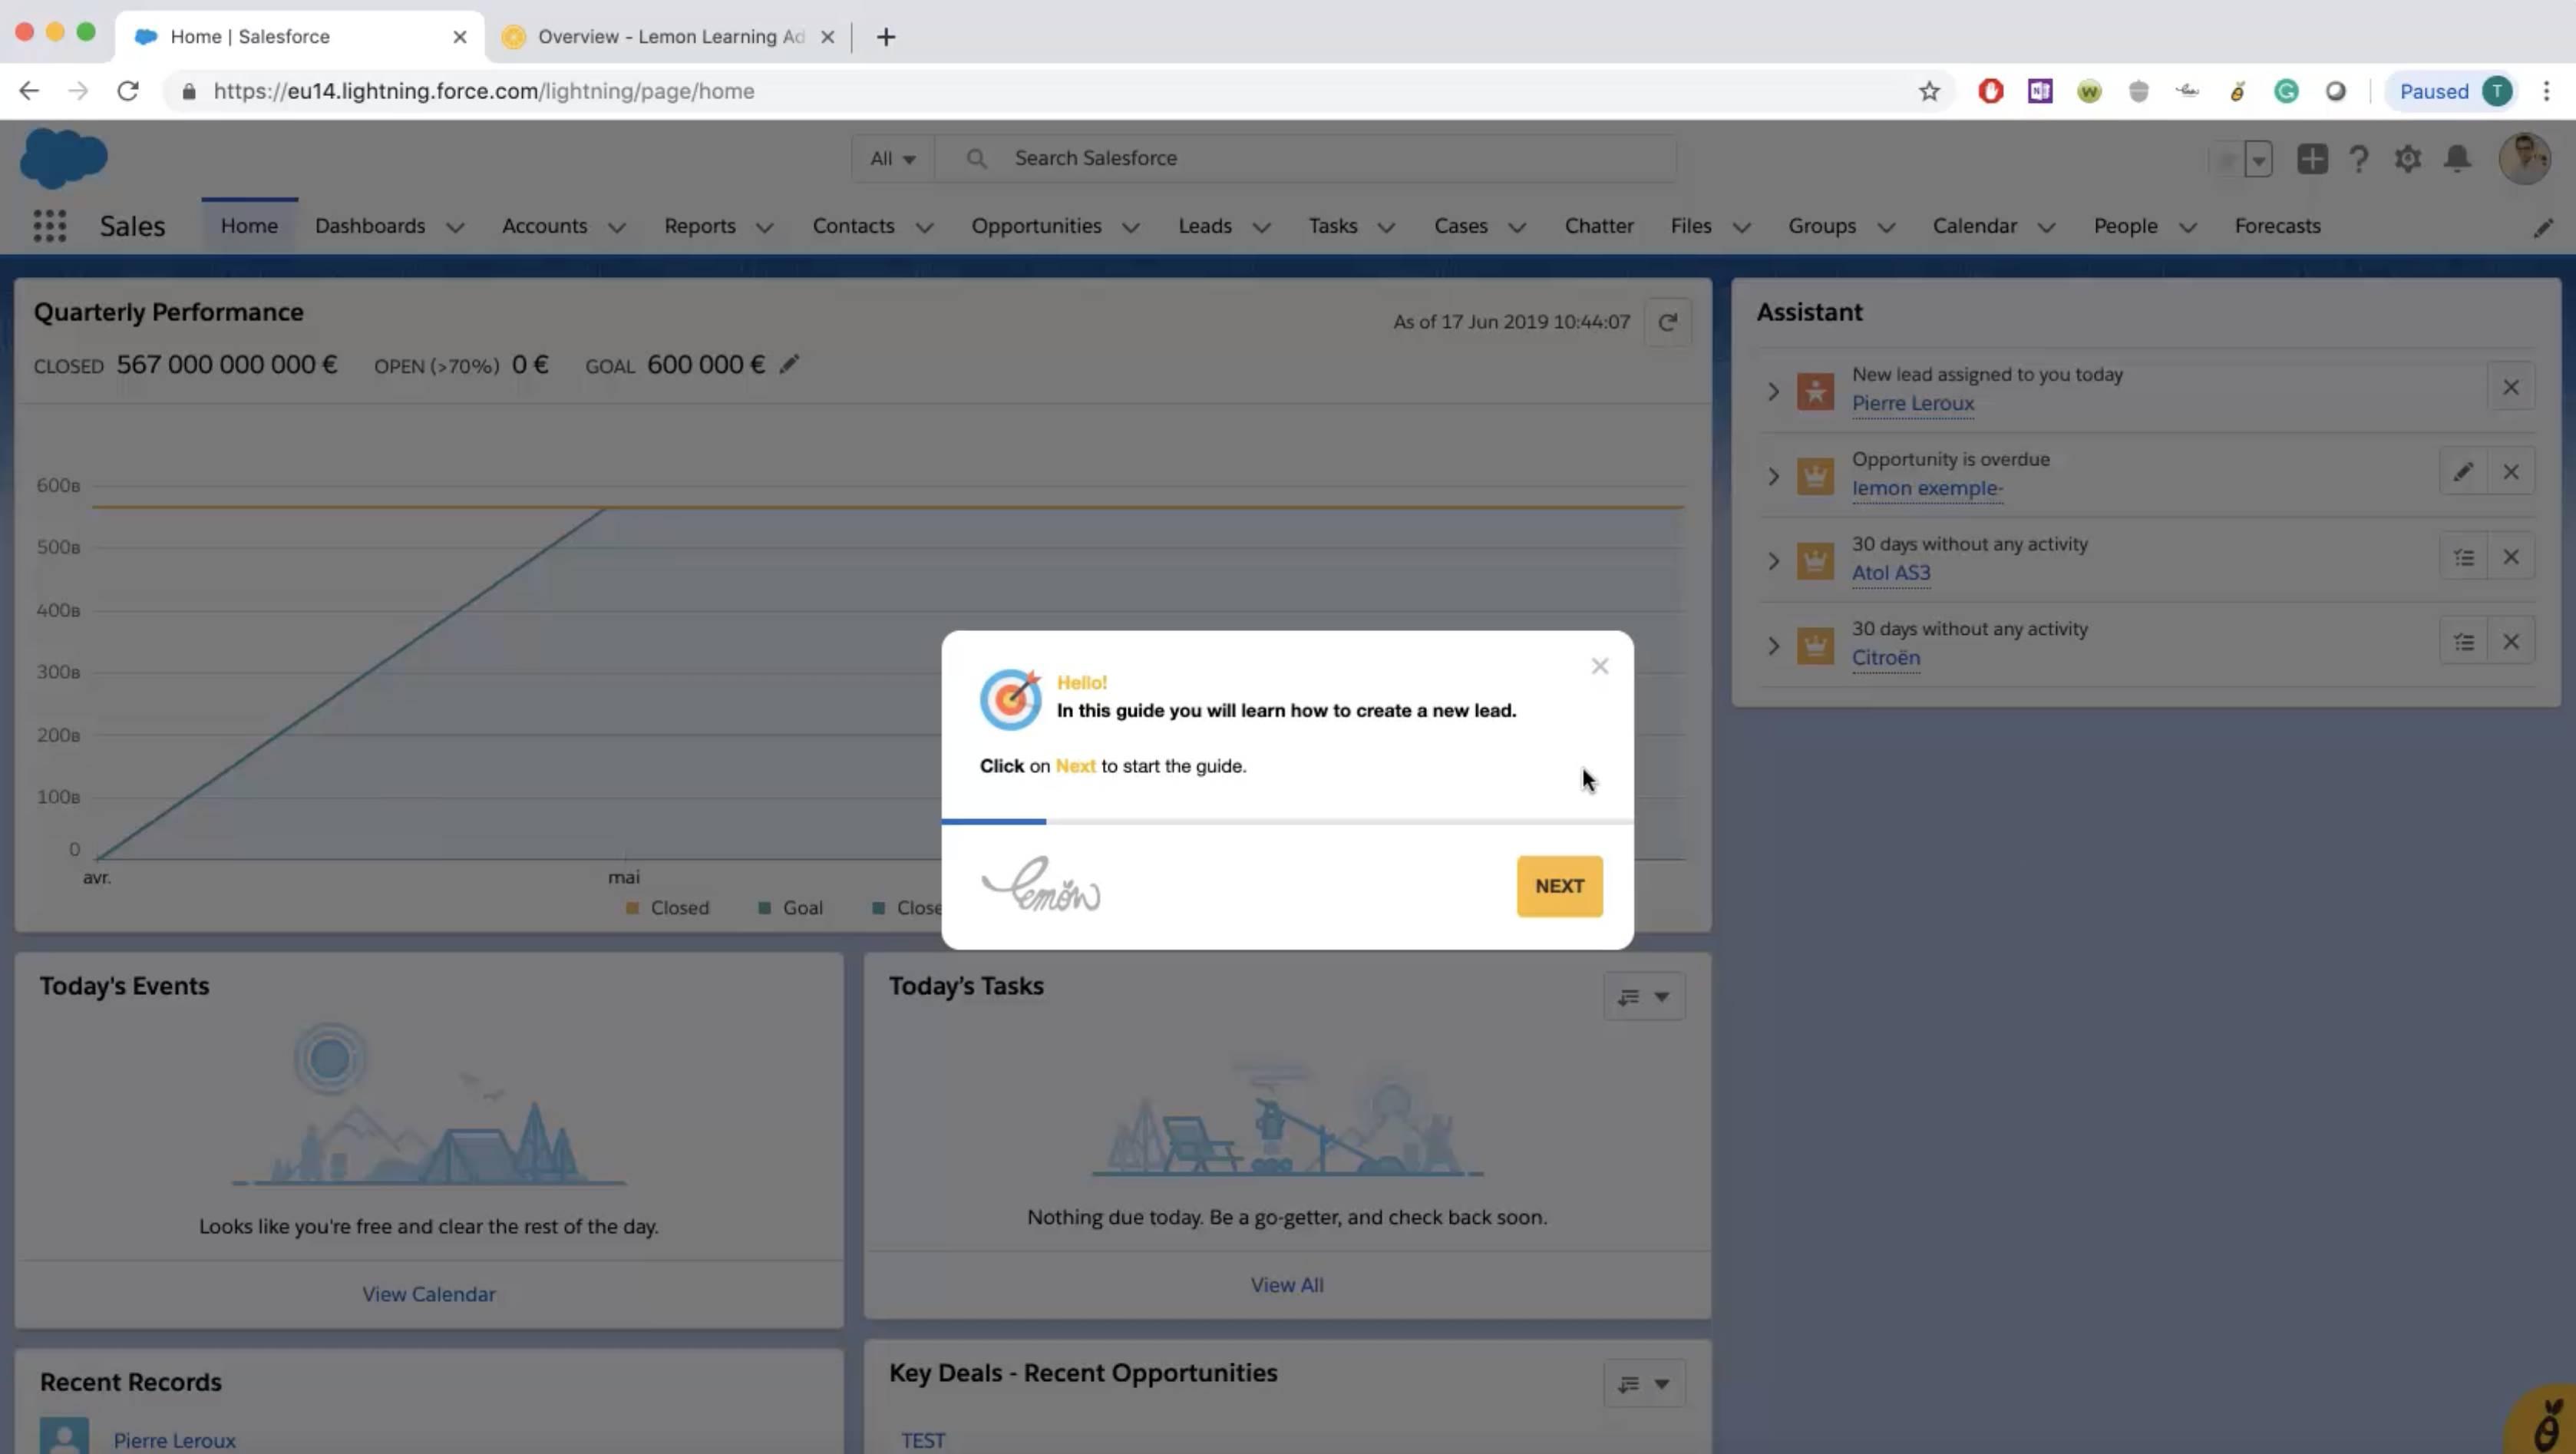Expand the Pierre Leroux lead Assistant item
This screenshot has height=1454, width=2576.
tap(1771, 389)
